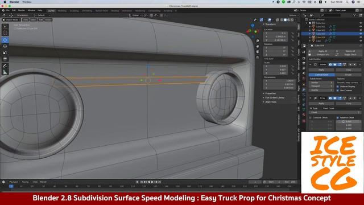Select the Simple subdivision type
The width and height of the screenshot is (364, 205).
tap(348, 75)
